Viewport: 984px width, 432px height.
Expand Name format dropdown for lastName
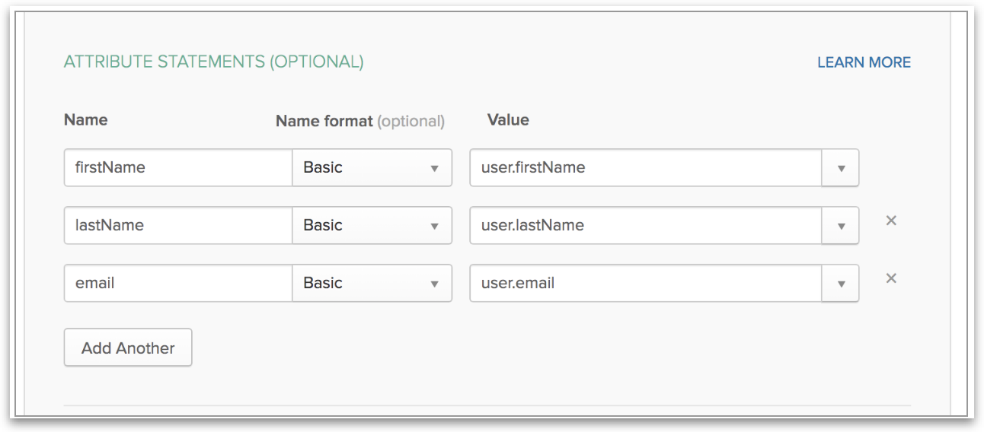pyautogui.click(x=372, y=226)
